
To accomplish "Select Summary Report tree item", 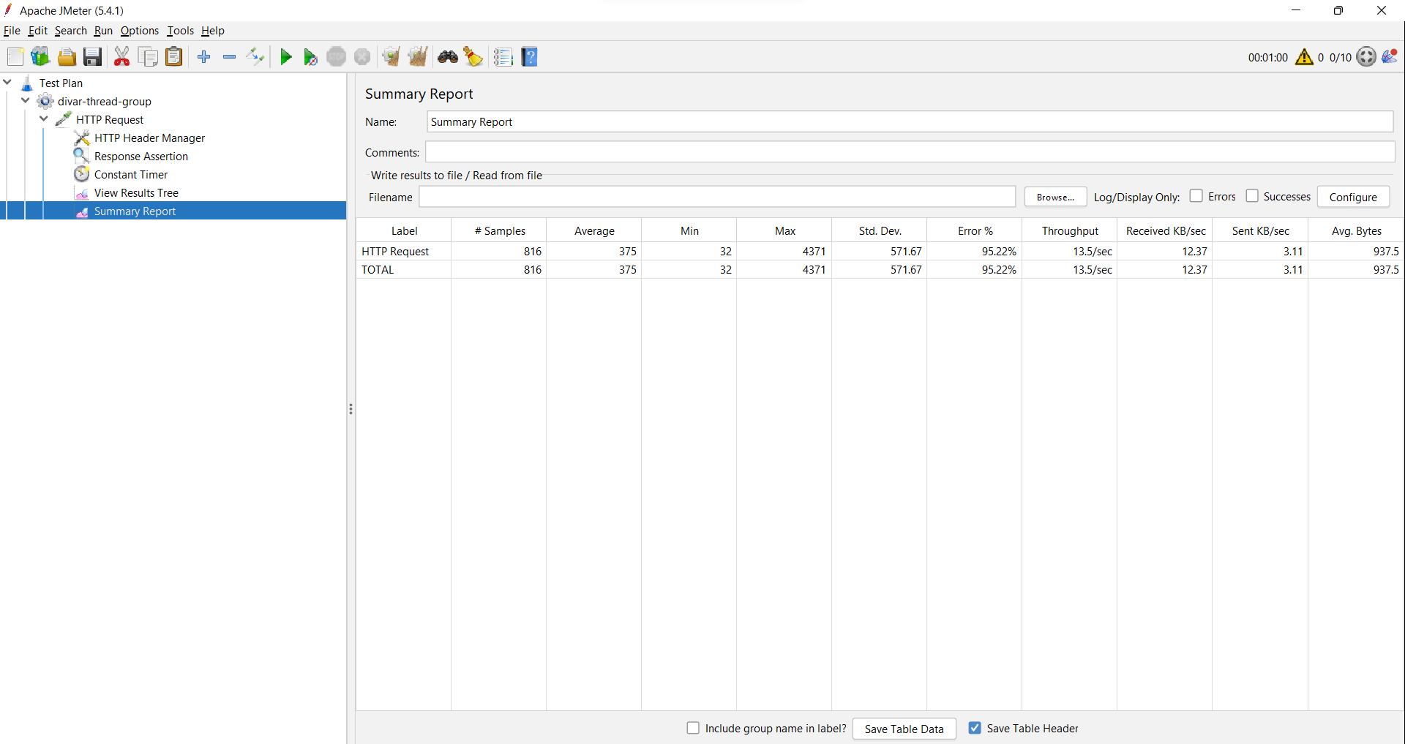I will tap(135, 211).
